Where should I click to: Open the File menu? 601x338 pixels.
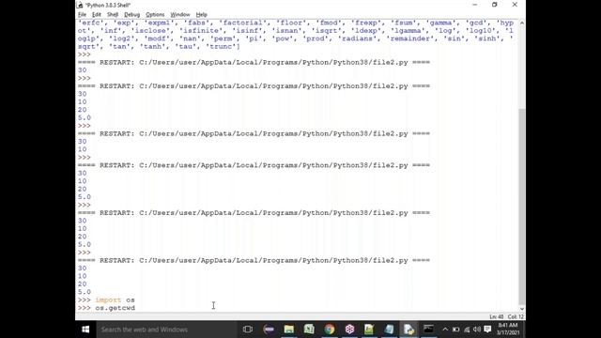[x=82, y=15]
